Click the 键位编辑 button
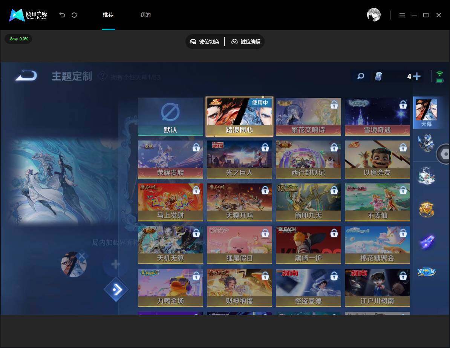Screen dimensions: 450x348 (x=246, y=42)
